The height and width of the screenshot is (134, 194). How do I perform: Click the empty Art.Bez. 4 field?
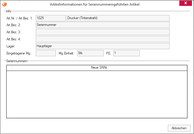pyautogui.click(x=103, y=39)
